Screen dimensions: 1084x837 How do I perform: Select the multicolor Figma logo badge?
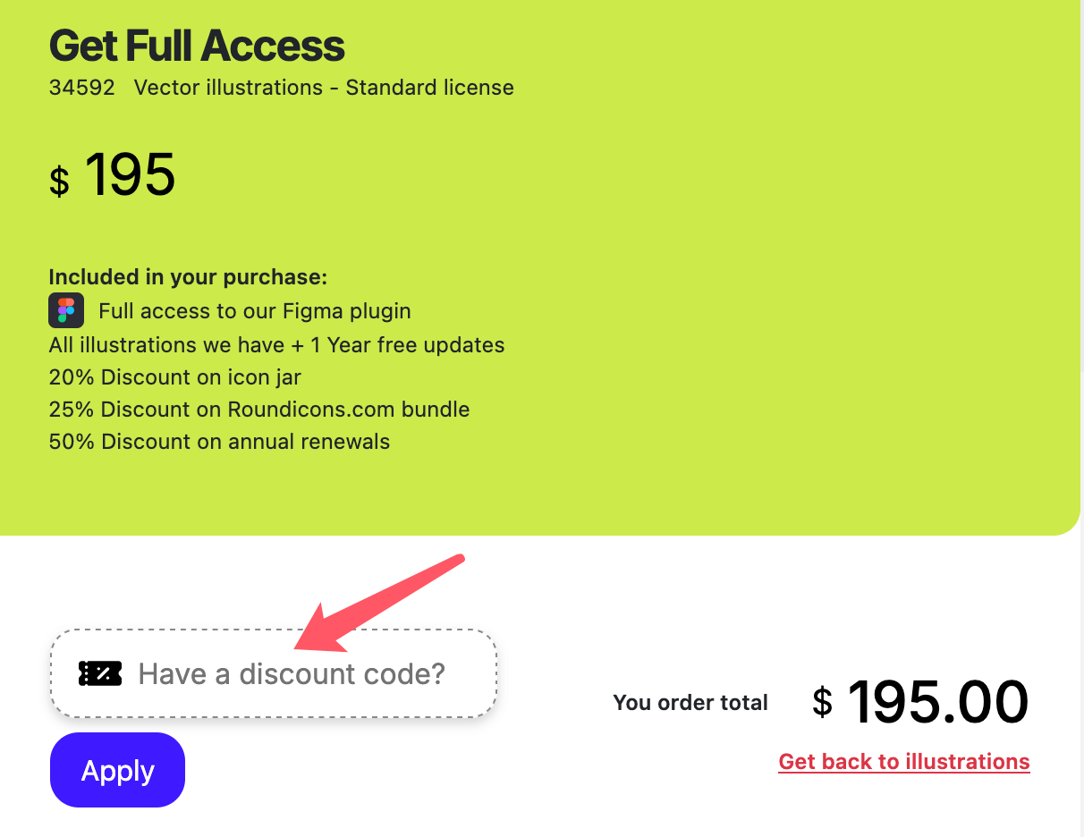pyautogui.click(x=64, y=309)
